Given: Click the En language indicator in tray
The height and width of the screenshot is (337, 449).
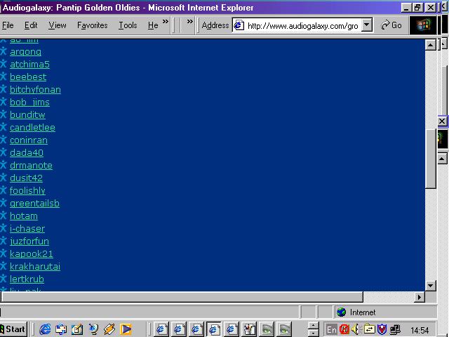Looking at the screenshot, I should coord(332,330).
